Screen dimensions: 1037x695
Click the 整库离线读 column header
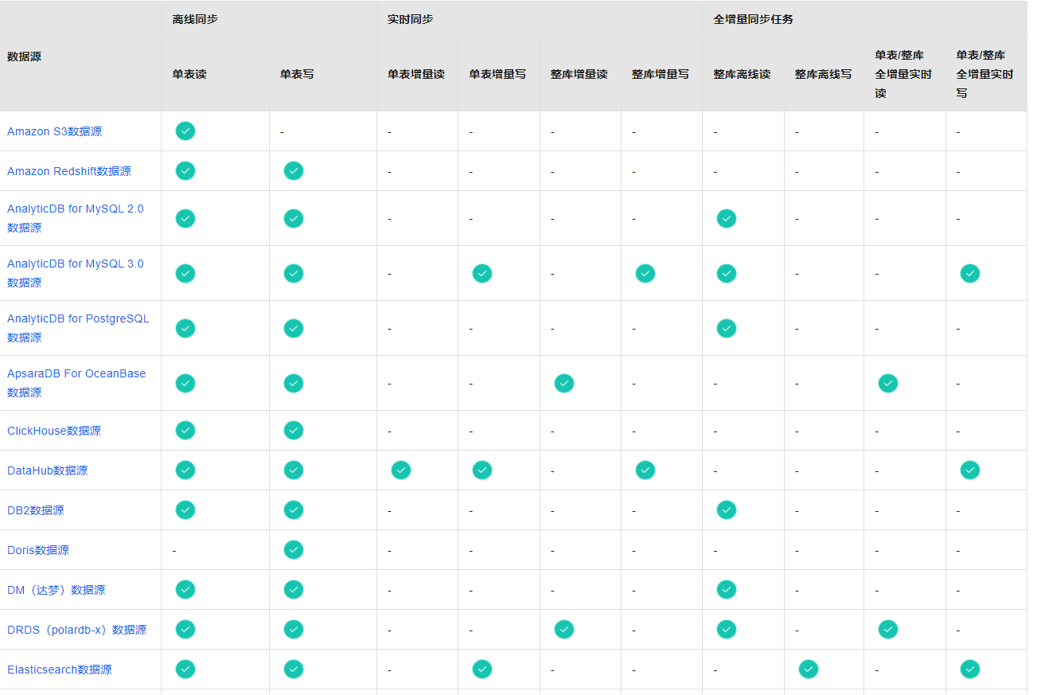742,74
